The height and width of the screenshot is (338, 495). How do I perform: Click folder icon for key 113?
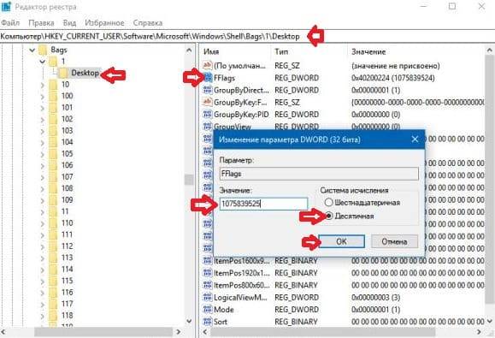click(x=53, y=258)
